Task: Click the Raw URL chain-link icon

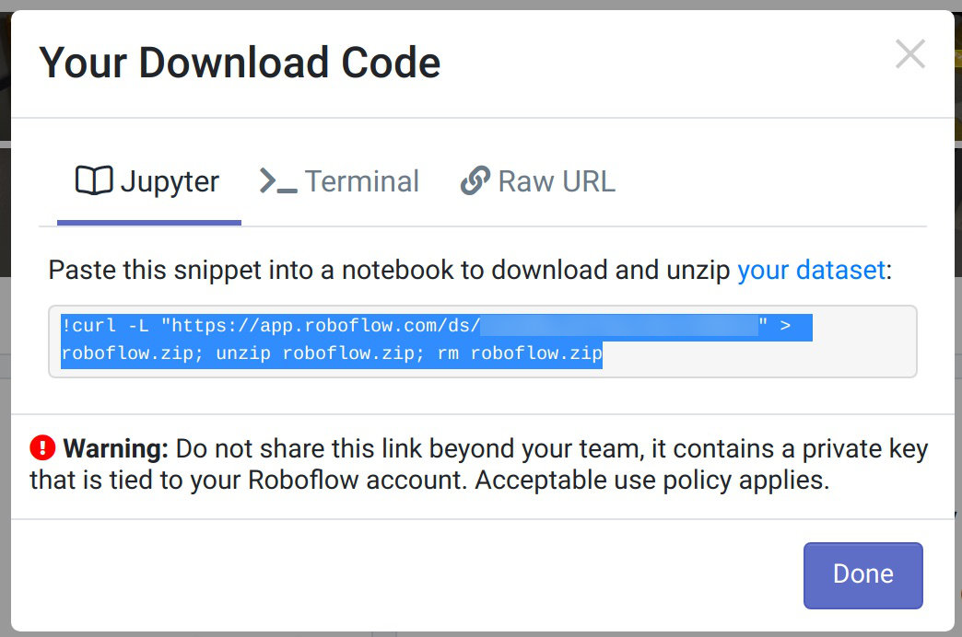Action: coord(475,180)
